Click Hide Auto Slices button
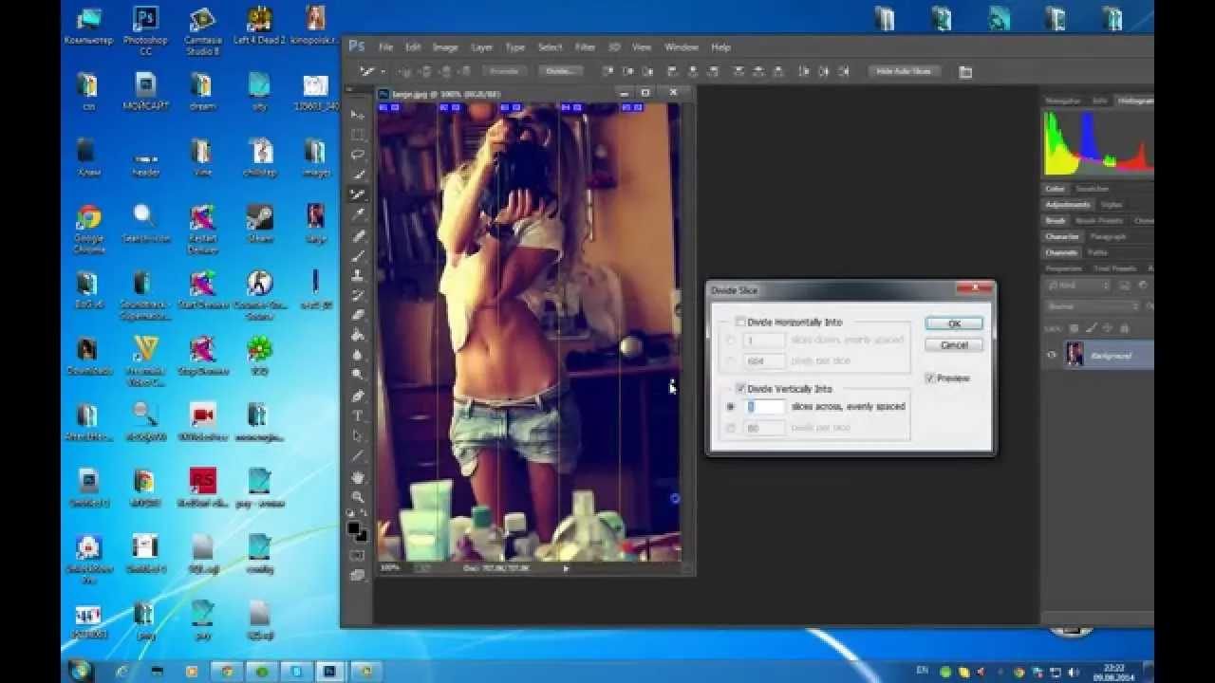The height and width of the screenshot is (683, 1215). point(904,71)
